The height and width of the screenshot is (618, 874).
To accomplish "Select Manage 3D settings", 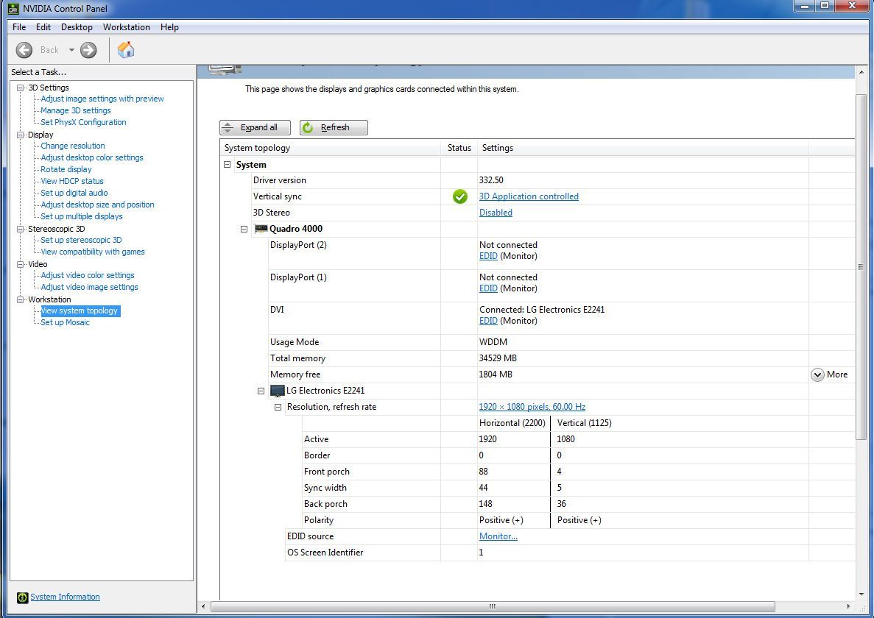I will coord(76,110).
